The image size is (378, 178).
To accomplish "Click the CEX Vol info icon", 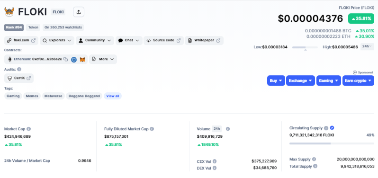I will pyautogui.click(x=215, y=161).
